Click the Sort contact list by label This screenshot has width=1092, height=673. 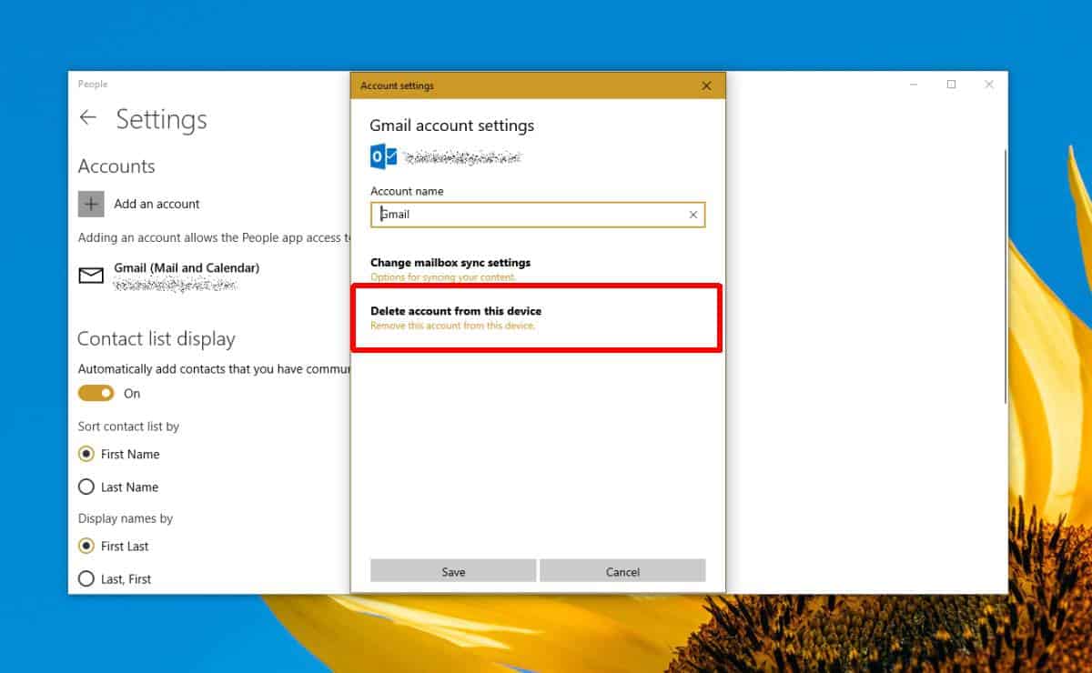click(128, 426)
